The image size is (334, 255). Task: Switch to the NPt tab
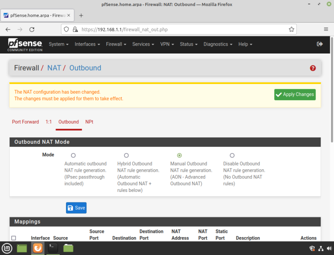click(x=89, y=122)
